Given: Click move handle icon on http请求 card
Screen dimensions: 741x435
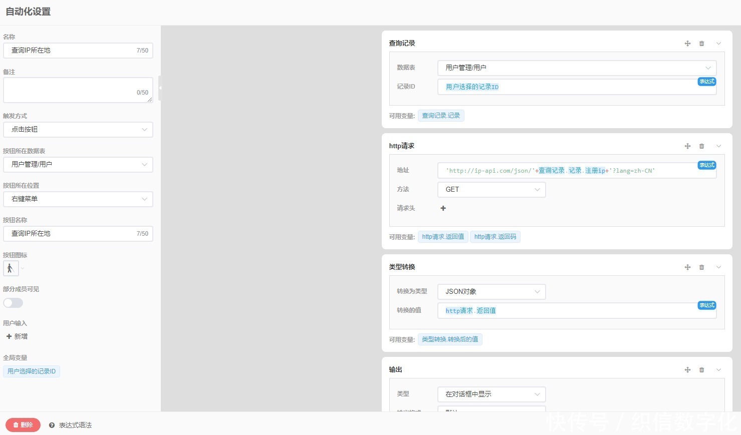Looking at the screenshot, I should click(x=687, y=146).
